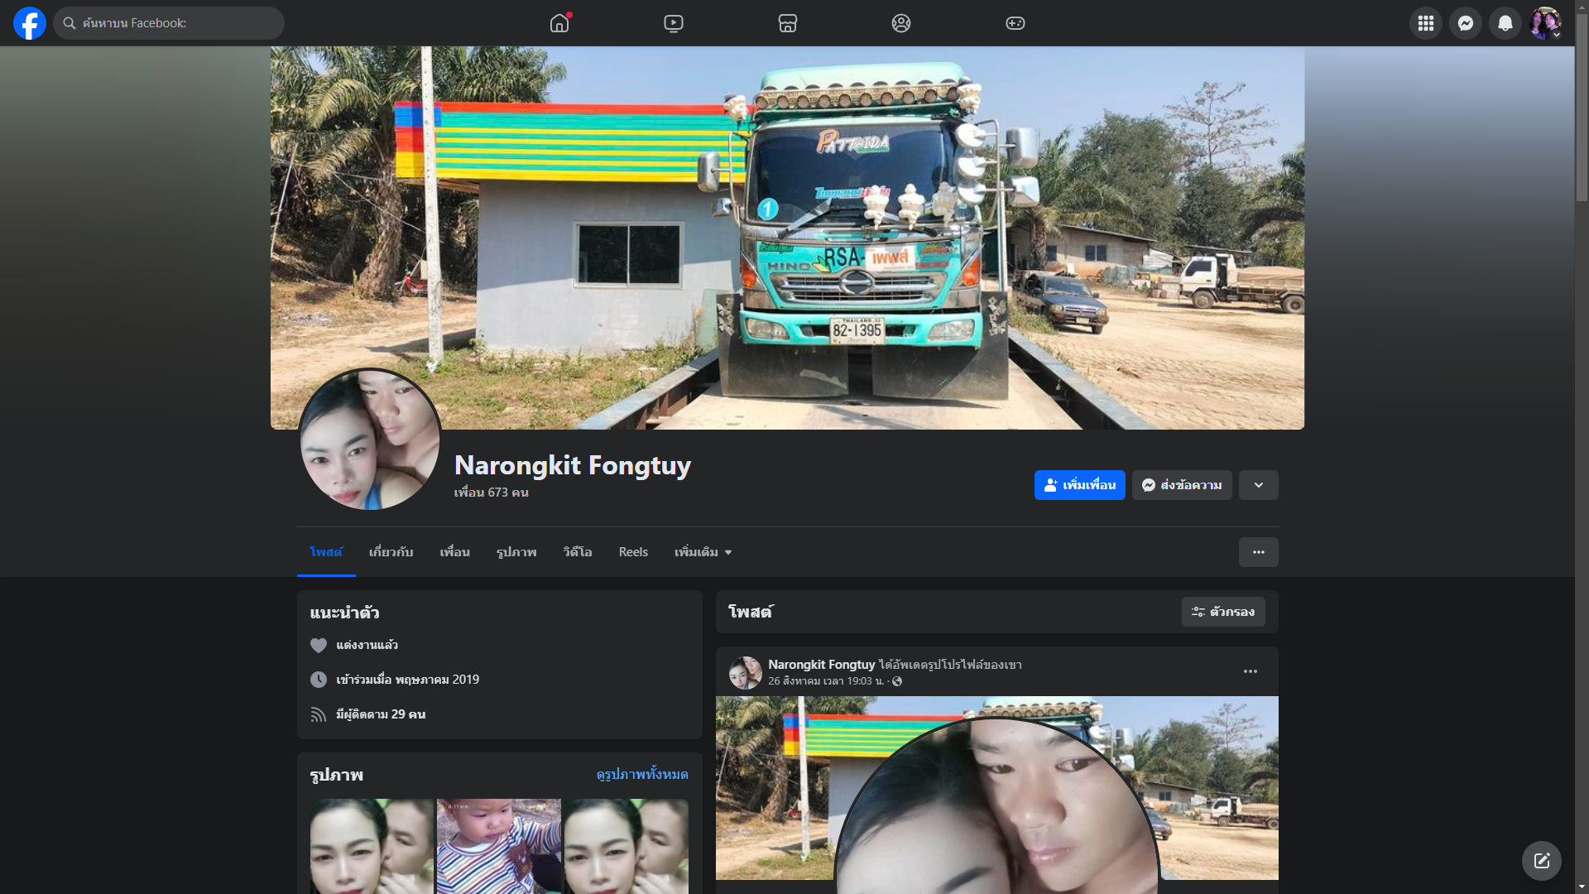Open the apps grid menu icon
The width and height of the screenshot is (1589, 894).
click(x=1425, y=23)
